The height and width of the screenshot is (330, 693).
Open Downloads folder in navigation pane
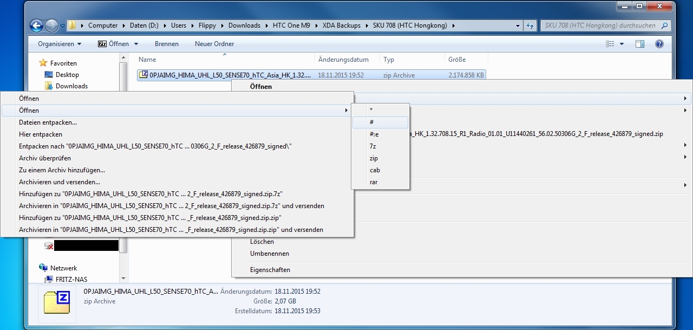click(x=71, y=86)
